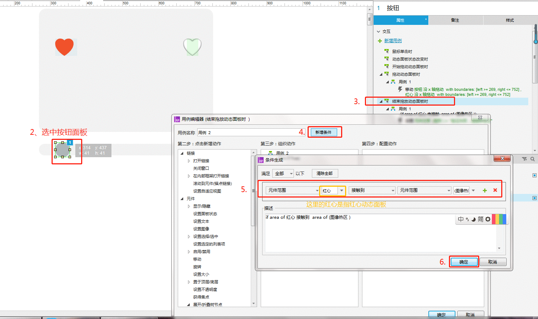Click the red heart on the canvas
The image size is (538, 319).
tap(64, 47)
